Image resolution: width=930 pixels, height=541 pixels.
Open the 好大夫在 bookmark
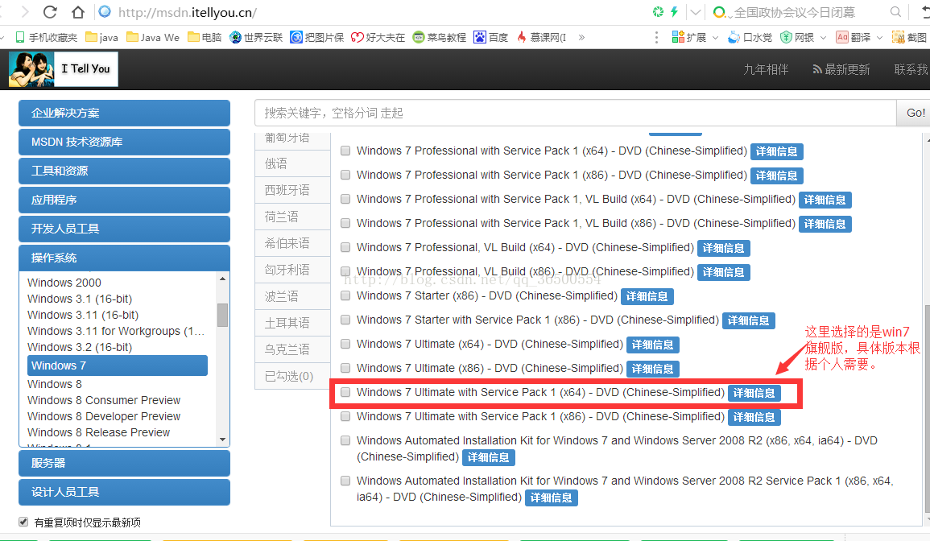coord(378,37)
